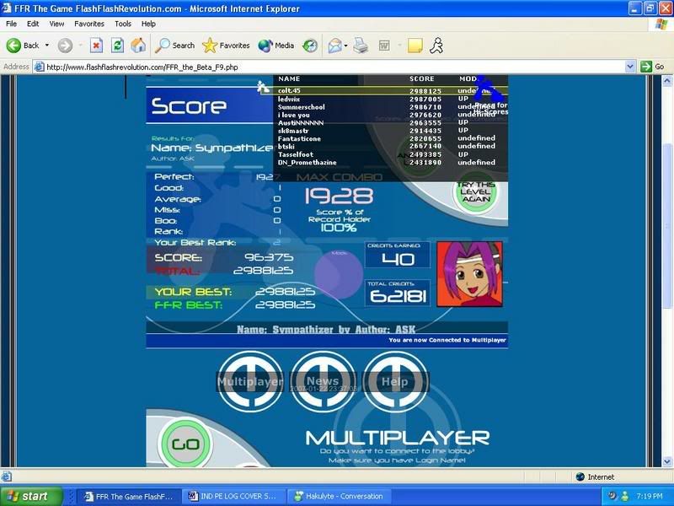Click the green GO circle button
The height and width of the screenshot is (506, 674).
click(x=185, y=444)
